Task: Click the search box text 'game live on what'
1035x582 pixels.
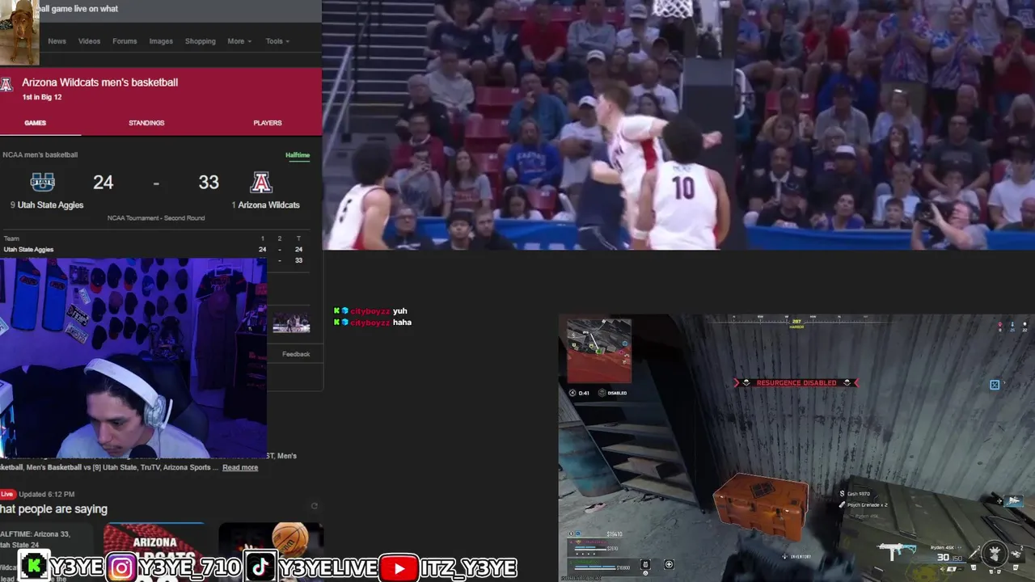Action: [x=78, y=9]
